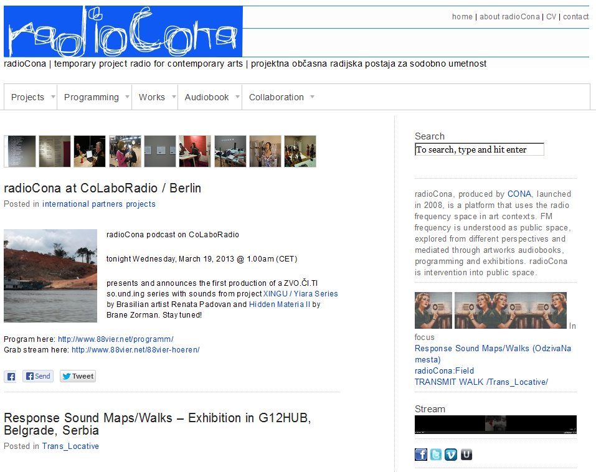Open the Collaboration menu item
Viewport: 596px width, 472px height.
coord(277,97)
